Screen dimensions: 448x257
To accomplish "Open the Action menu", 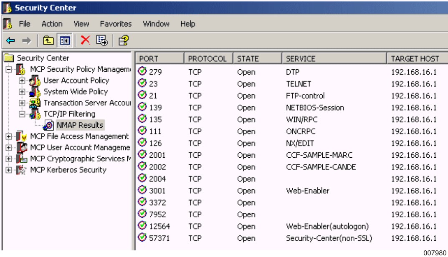I will (52, 24).
